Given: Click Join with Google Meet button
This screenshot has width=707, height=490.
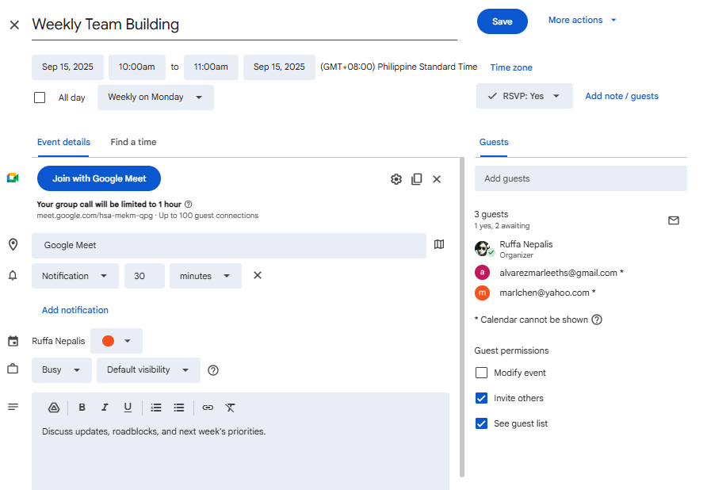Looking at the screenshot, I should [99, 178].
